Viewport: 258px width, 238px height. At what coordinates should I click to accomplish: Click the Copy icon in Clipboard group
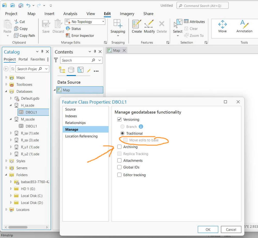click(16, 28)
